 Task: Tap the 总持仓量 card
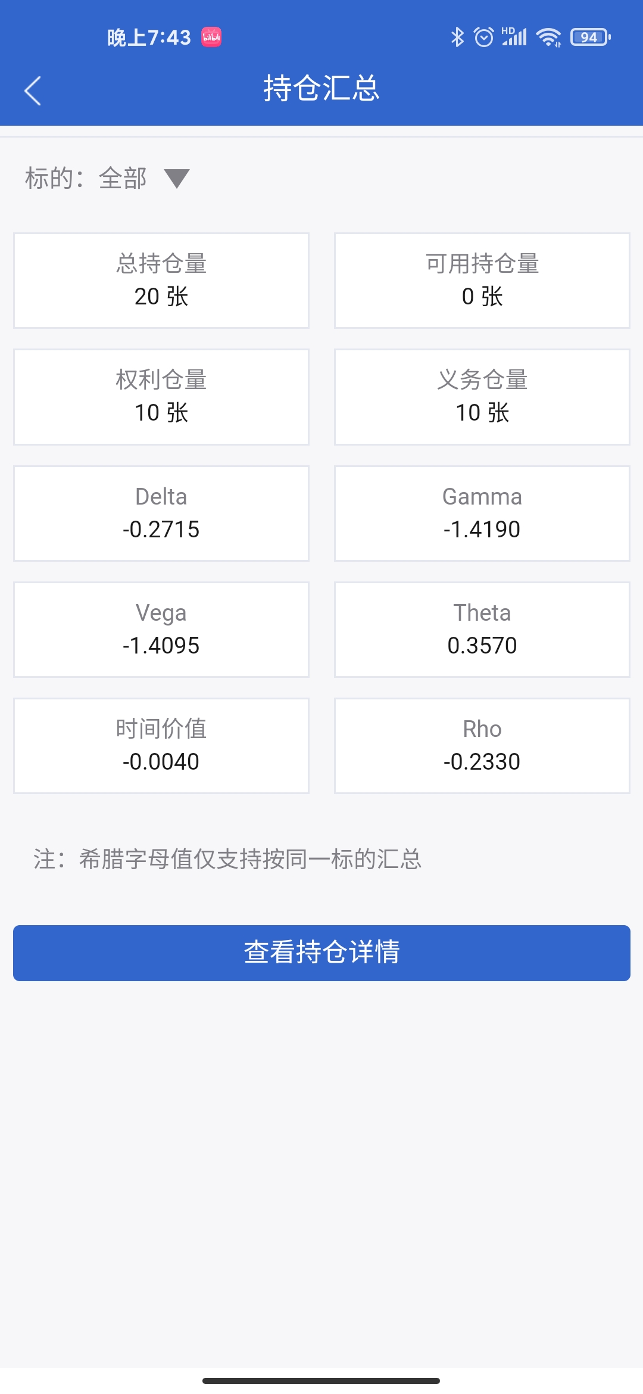(161, 281)
